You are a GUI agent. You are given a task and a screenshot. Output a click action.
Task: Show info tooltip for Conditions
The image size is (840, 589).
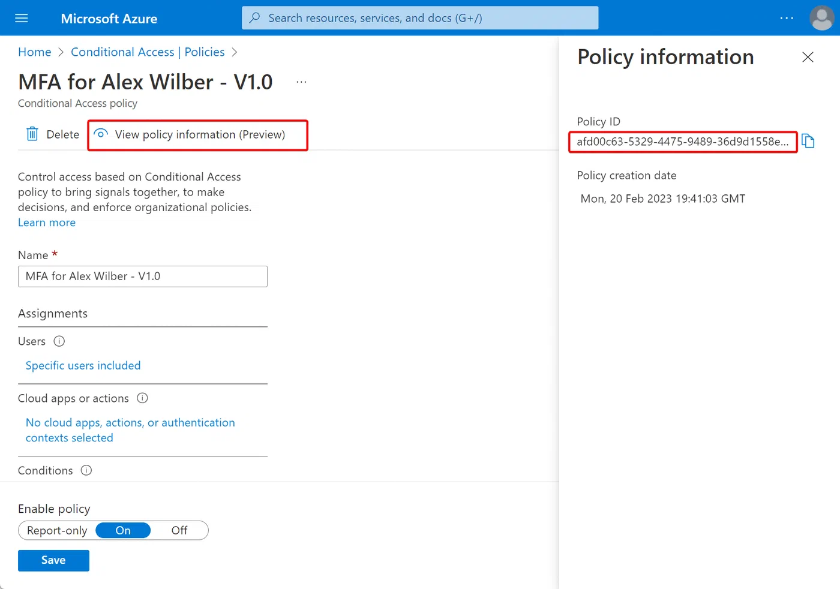click(x=86, y=470)
